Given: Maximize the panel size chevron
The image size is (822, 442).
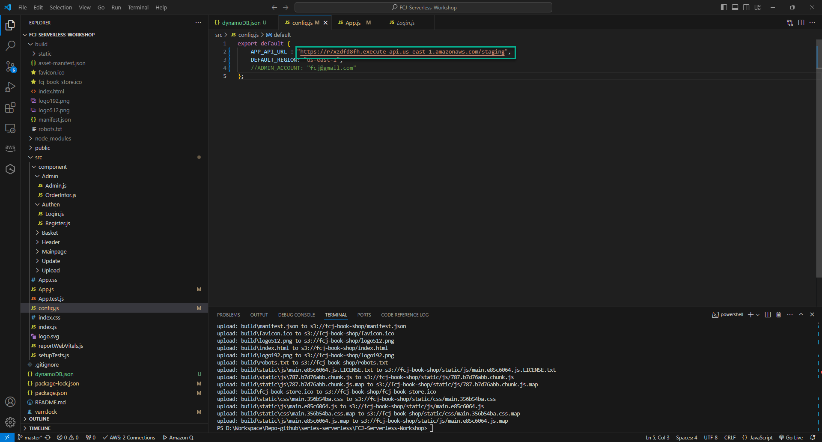Looking at the screenshot, I should click(801, 314).
